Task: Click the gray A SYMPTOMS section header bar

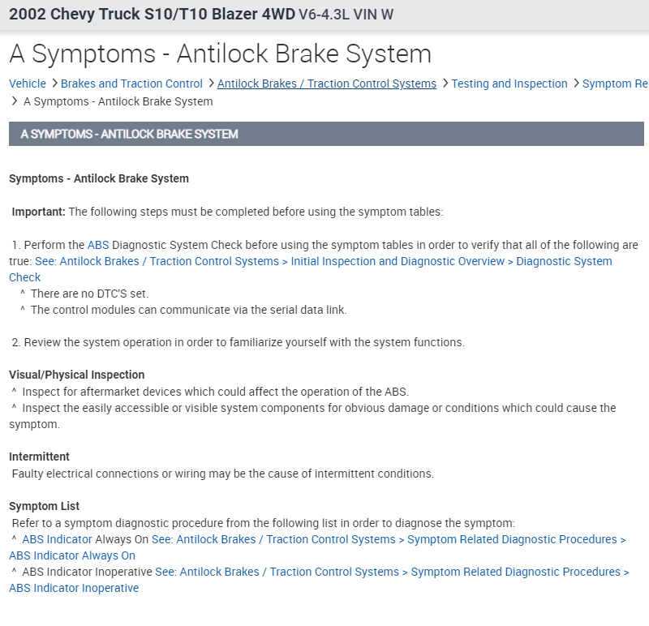Action: [326, 134]
